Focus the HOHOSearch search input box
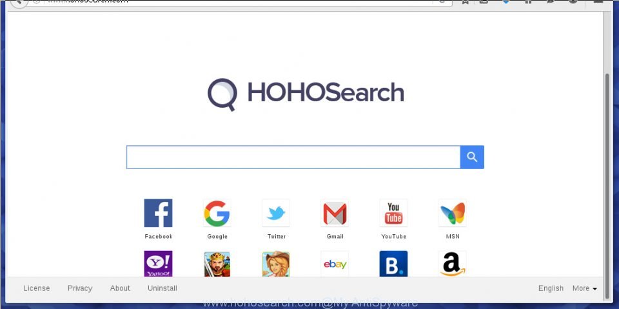619x309 pixels. pos(293,157)
